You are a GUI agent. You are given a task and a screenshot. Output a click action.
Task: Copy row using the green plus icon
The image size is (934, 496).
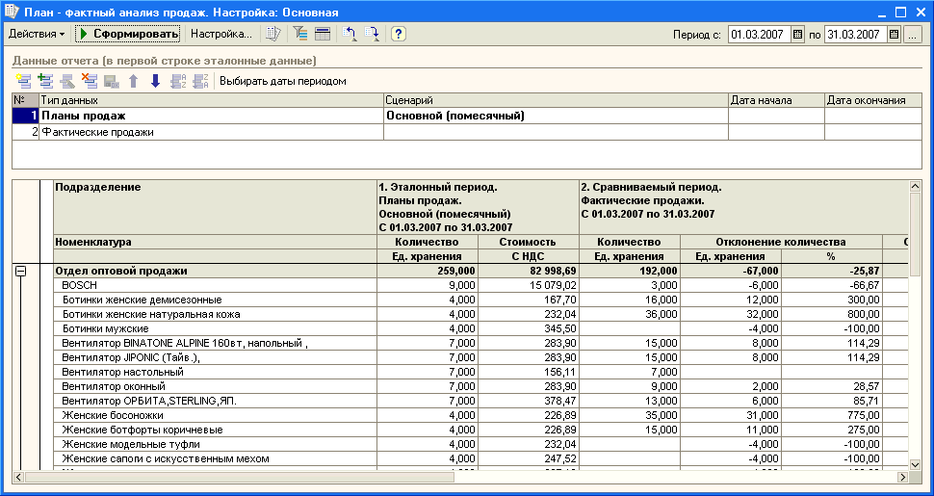[x=45, y=81]
